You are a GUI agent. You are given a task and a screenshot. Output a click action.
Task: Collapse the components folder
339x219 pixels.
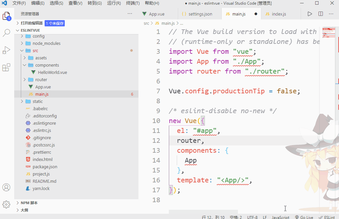pos(24,65)
